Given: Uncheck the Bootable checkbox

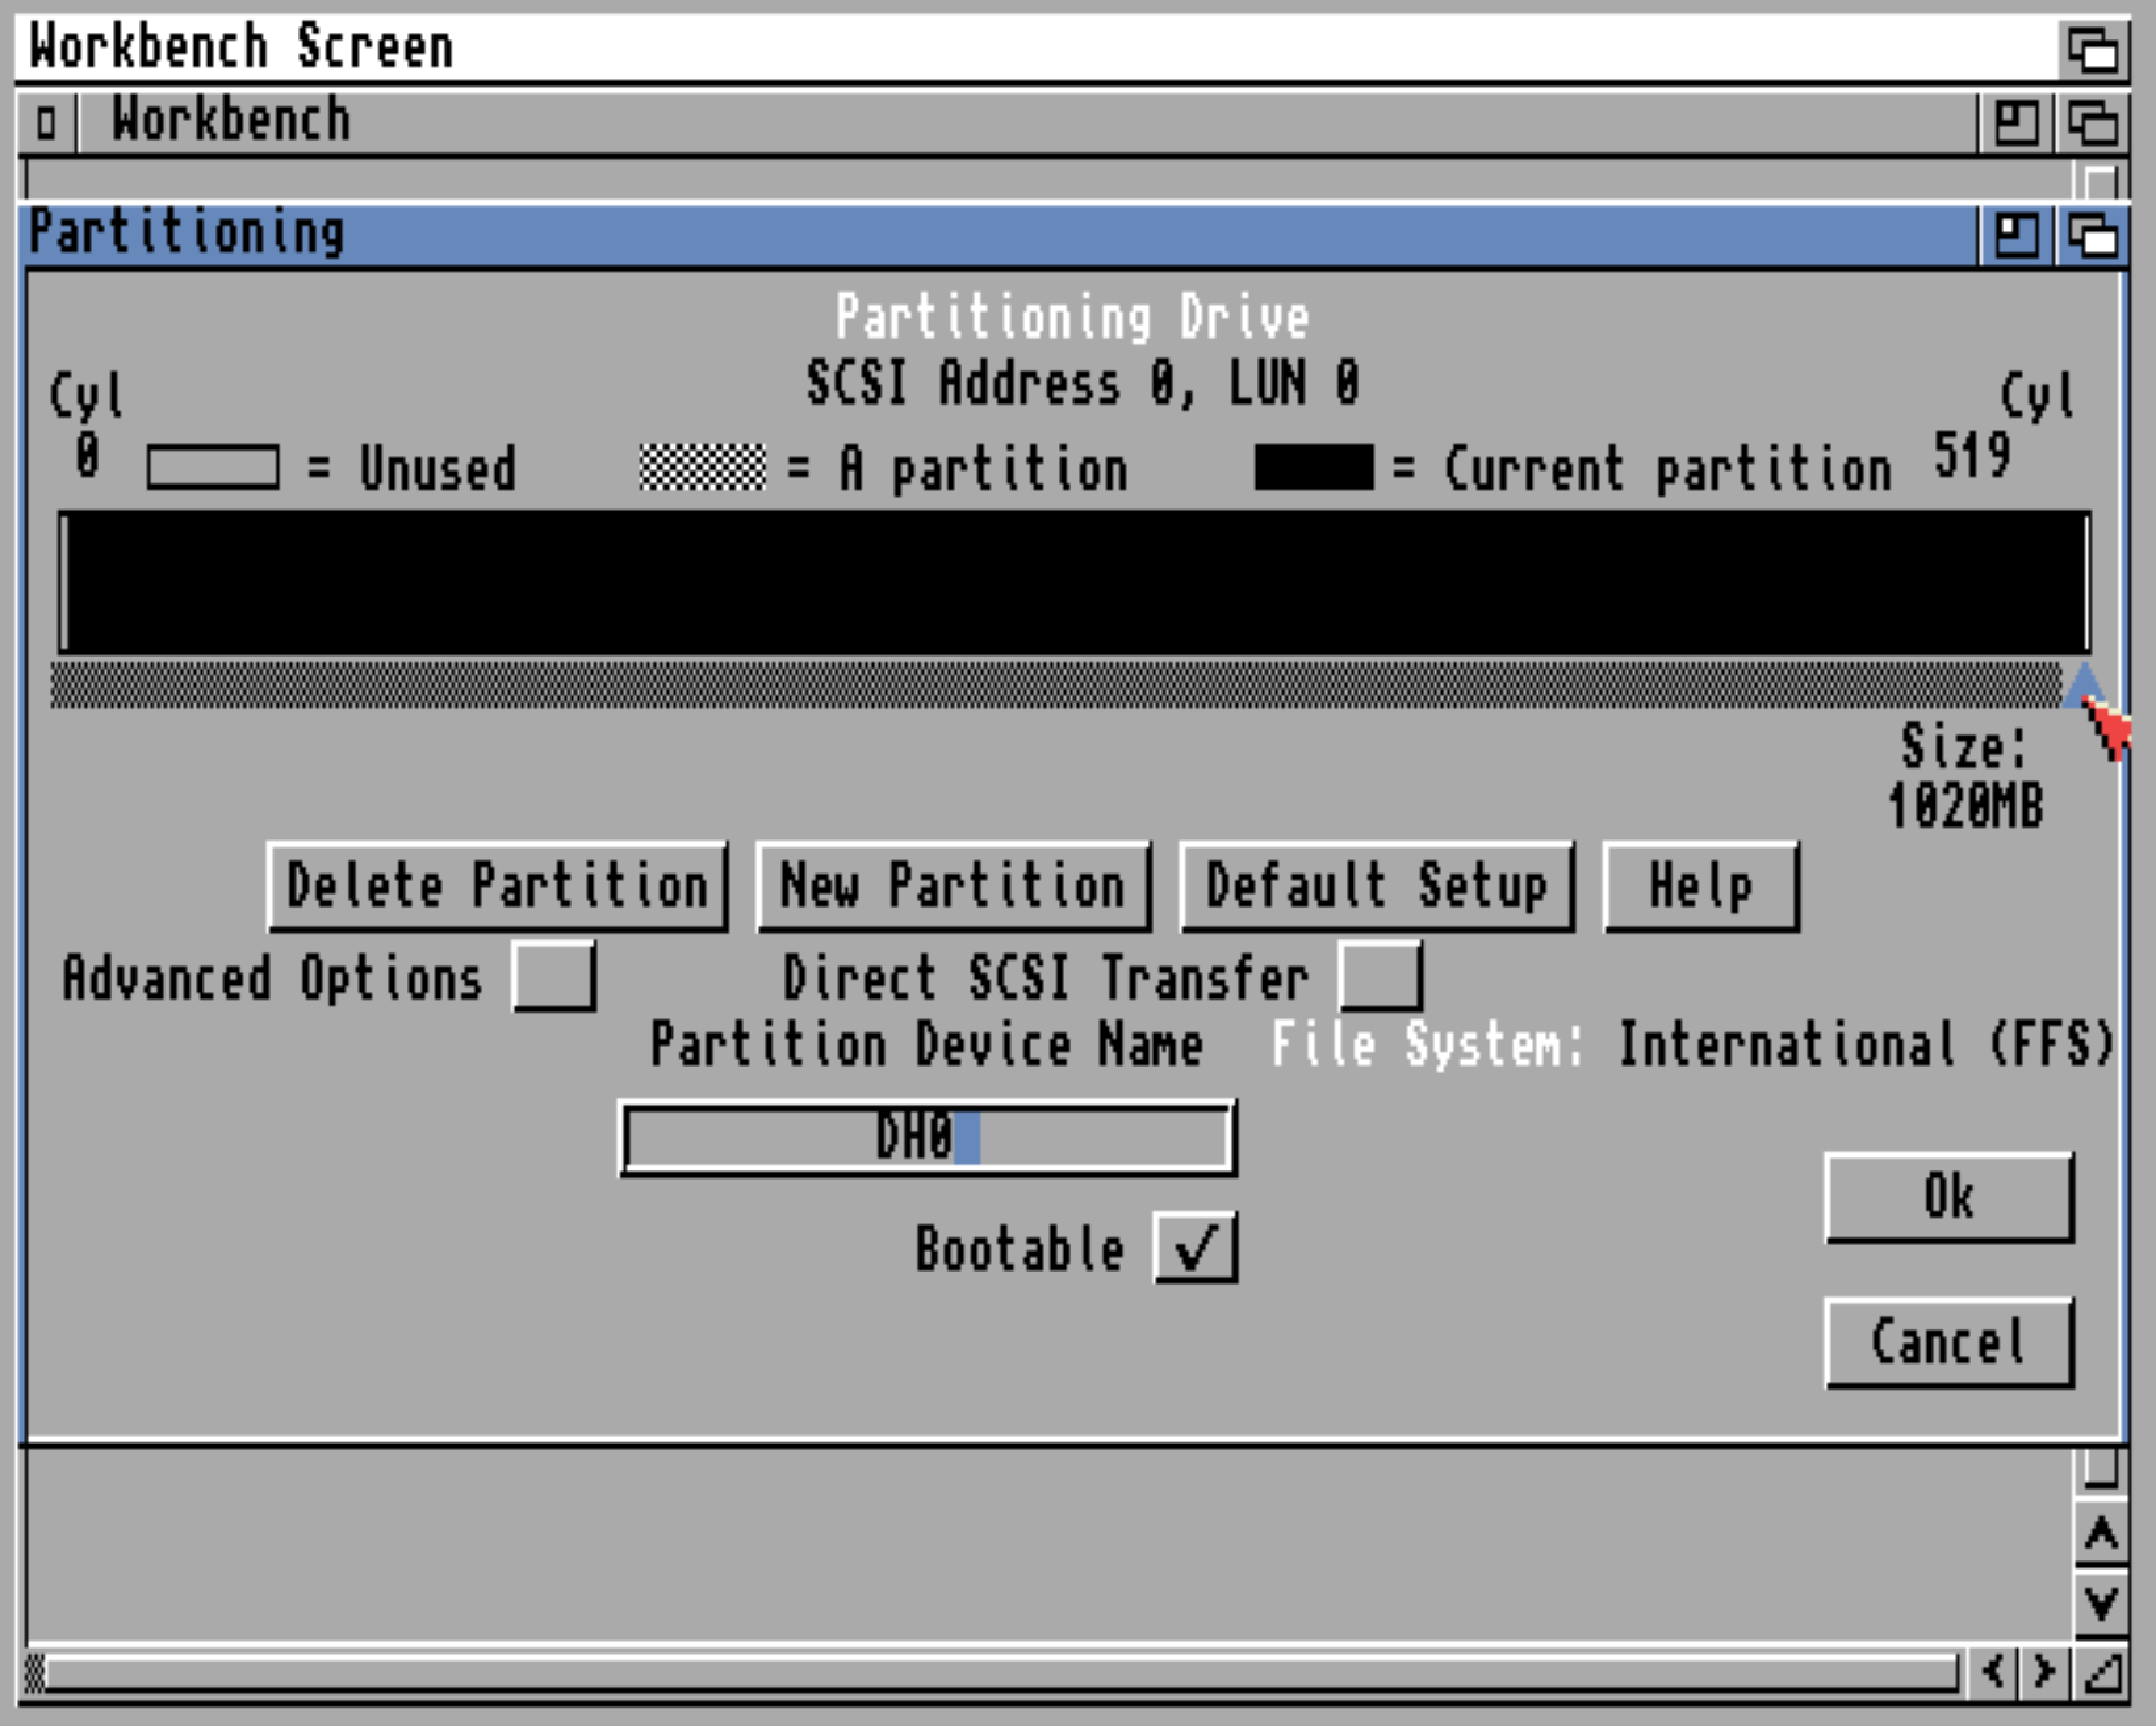Looking at the screenshot, I should pos(1196,1247).
